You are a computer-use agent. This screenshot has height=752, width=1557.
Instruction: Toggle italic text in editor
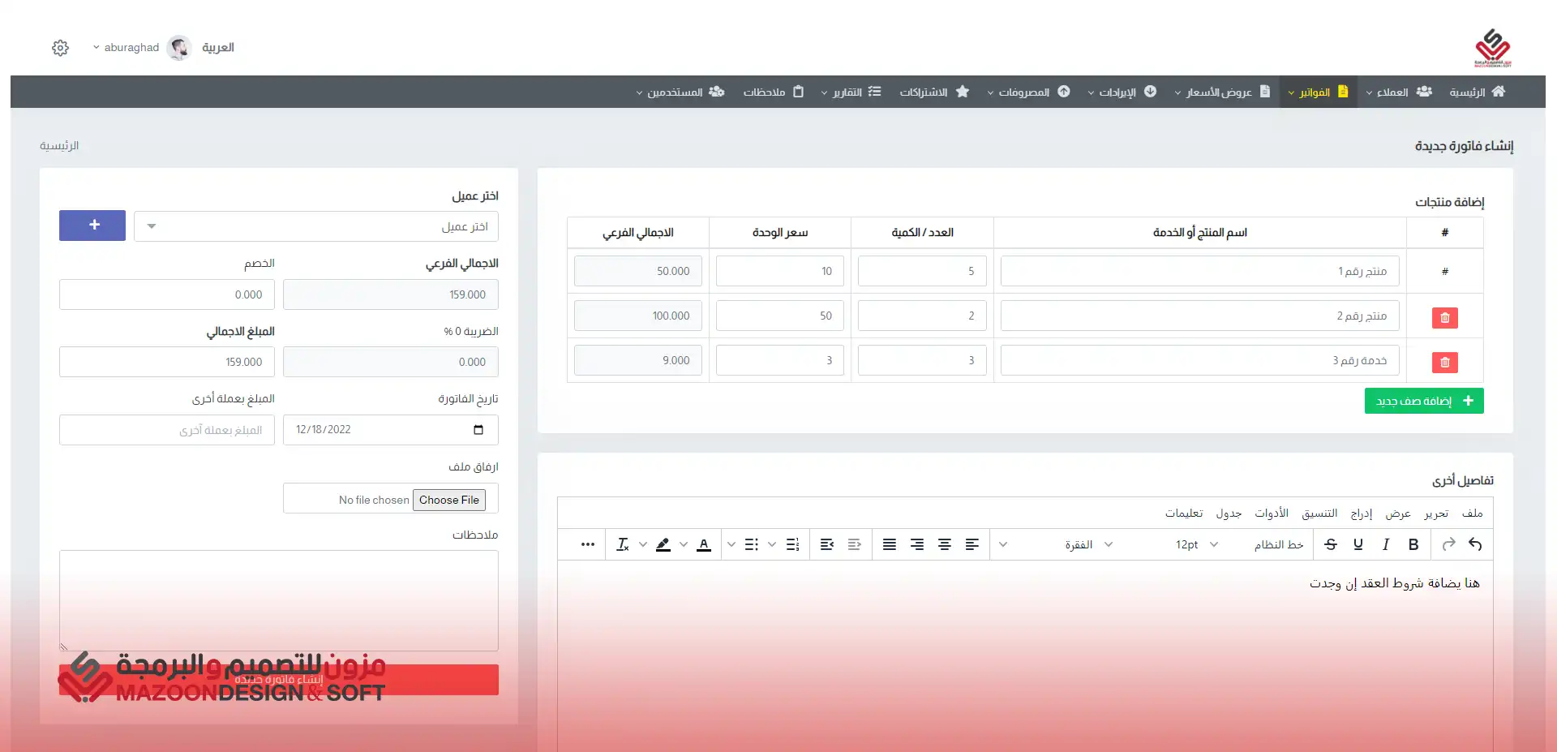pos(1386,544)
